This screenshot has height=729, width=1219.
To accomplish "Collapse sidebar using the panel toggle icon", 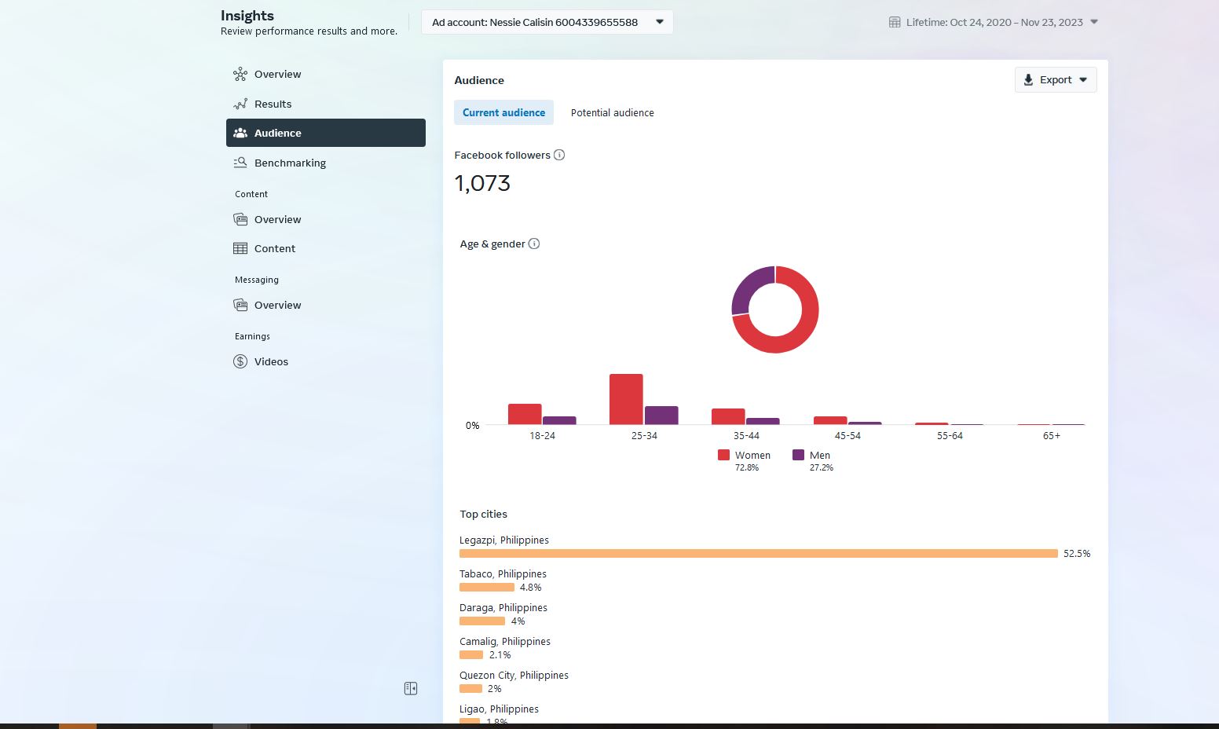I will pos(411,688).
